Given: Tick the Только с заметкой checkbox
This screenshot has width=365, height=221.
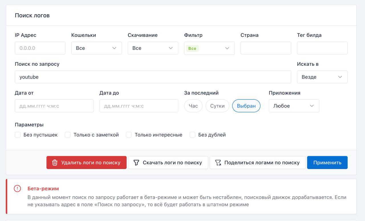Looking at the screenshot, I should 68,135.
